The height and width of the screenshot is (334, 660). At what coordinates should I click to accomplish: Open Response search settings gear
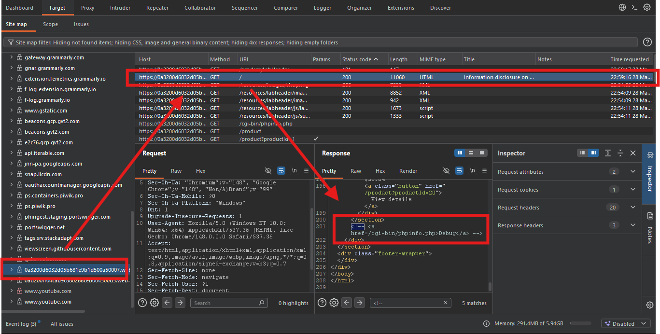pos(334,303)
